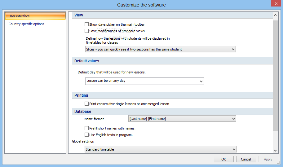Expand the Lesson can be on any day dropdown
Screen dimensions: 283x167
(144, 81)
